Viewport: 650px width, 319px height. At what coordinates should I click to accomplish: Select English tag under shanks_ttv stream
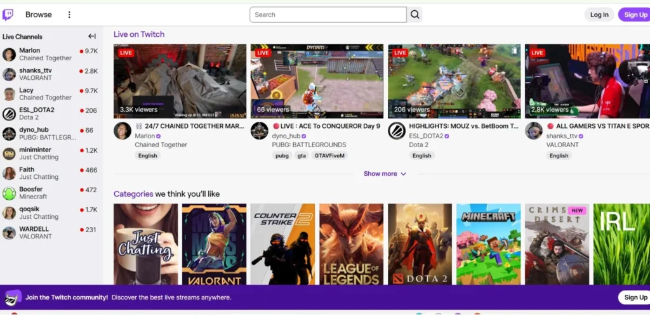pos(559,156)
